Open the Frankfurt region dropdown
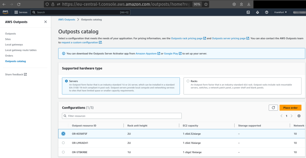This screenshot has width=306, height=158. coord(280,12)
